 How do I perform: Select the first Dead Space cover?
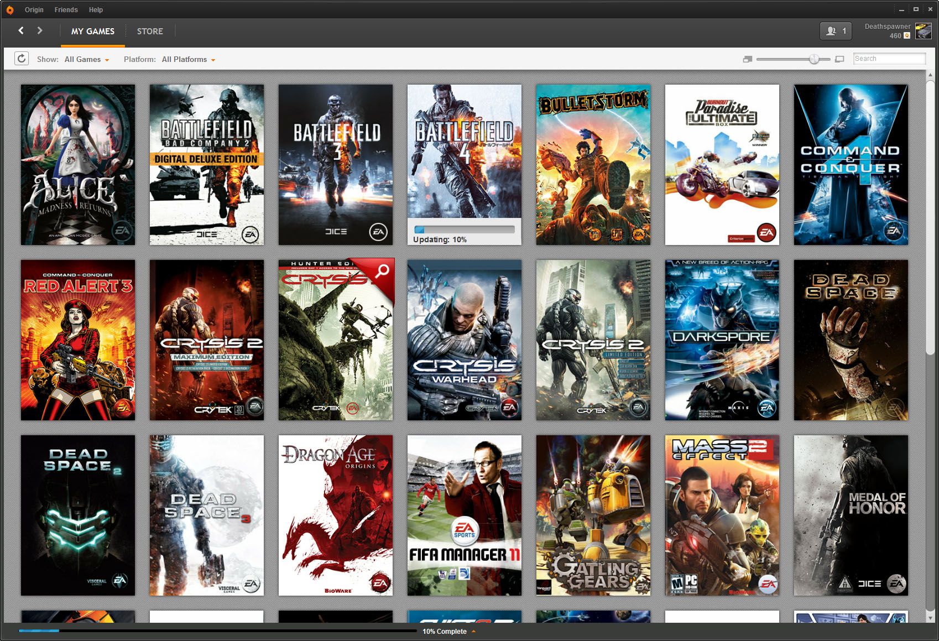851,340
